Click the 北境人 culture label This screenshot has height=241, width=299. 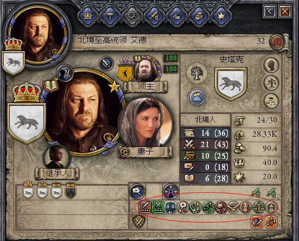[x=205, y=120]
